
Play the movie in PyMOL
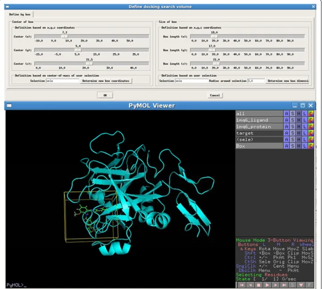point(267,285)
